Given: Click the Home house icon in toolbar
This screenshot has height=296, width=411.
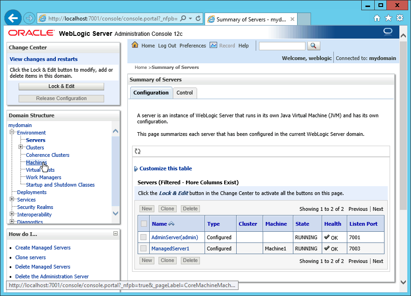Looking at the screenshot, I should [x=135, y=45].
